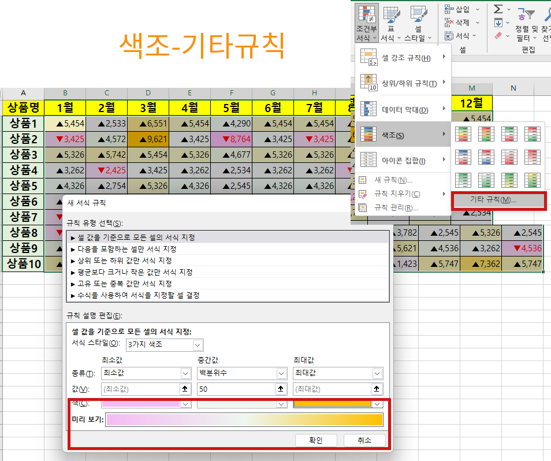Click the 확인 button to apply the rule
Screen dimensions: 551x461
(315, 439)
